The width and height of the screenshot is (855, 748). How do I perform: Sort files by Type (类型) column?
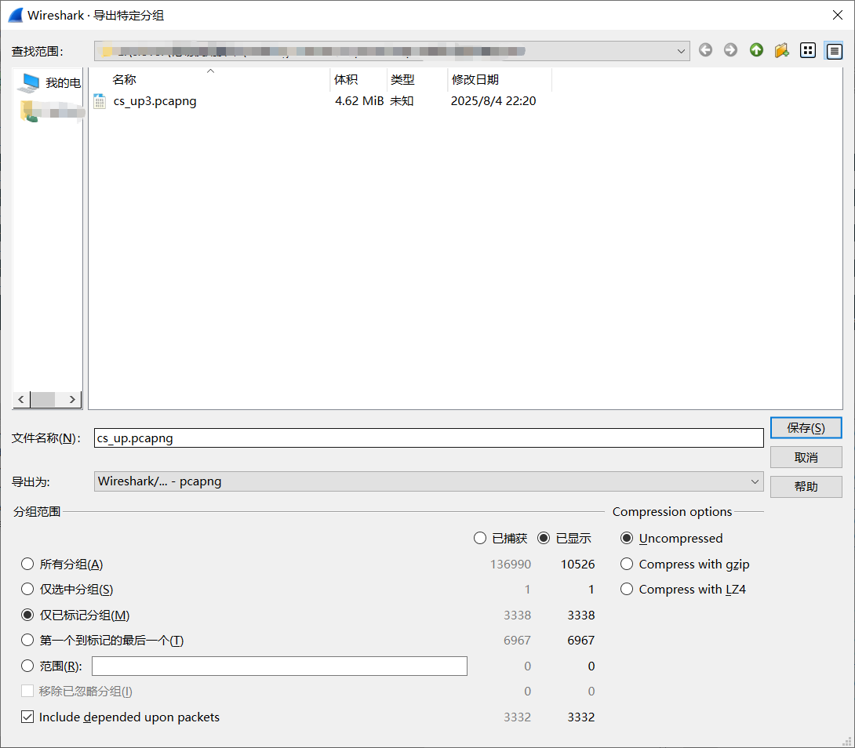coord(417,80)
